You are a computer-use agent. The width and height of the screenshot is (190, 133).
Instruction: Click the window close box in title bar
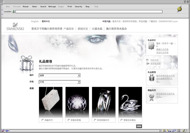pyautogui.click(x=2, y=2)
